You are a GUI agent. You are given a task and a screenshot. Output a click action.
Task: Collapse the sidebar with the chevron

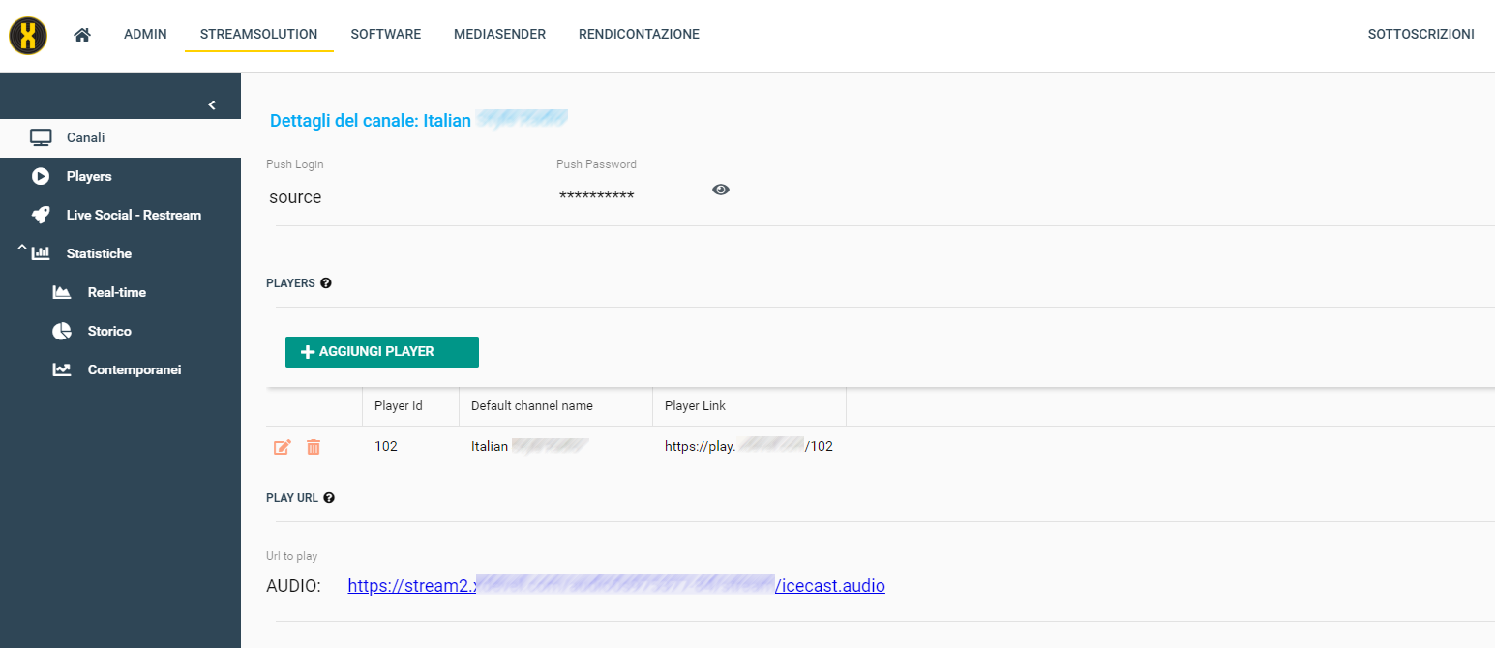coord(212,104)
